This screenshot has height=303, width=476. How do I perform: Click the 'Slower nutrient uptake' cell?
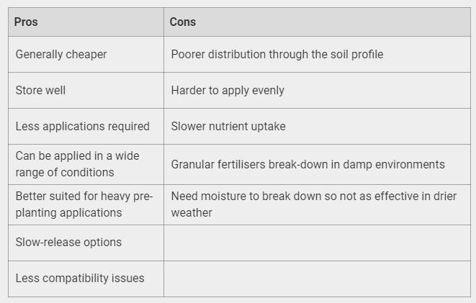(x=228, y=127)
